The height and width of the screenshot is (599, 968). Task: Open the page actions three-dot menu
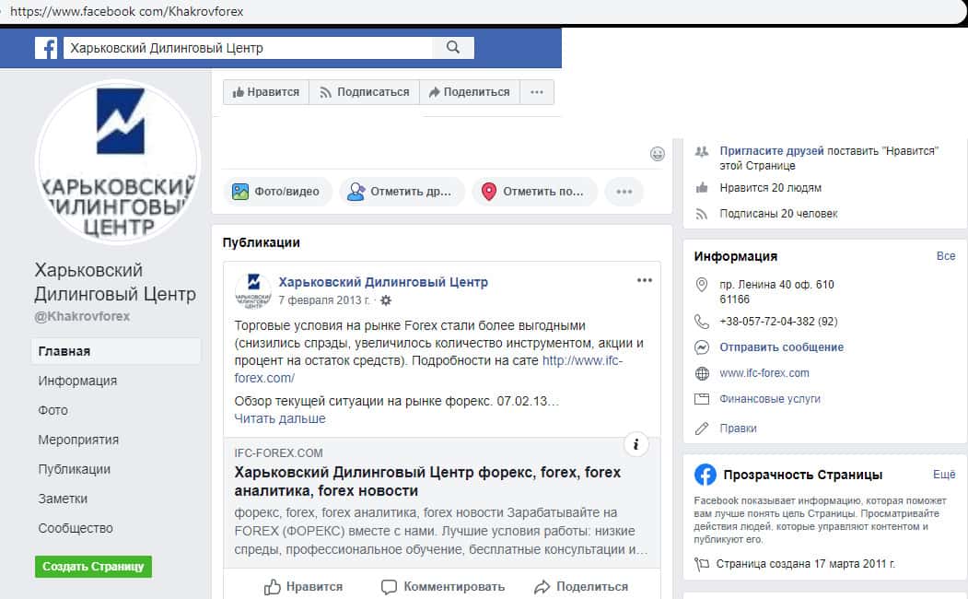pos(537,92)
